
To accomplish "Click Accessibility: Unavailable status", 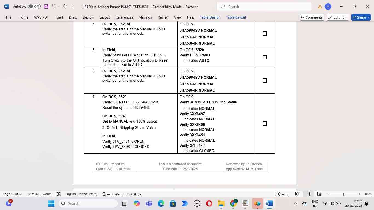I will coord(122,194).
